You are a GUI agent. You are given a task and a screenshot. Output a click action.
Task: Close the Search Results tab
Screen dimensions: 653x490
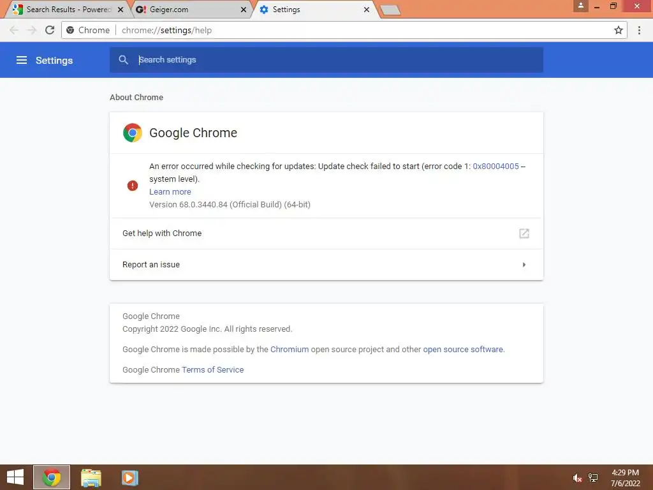[x=121, y=10]
